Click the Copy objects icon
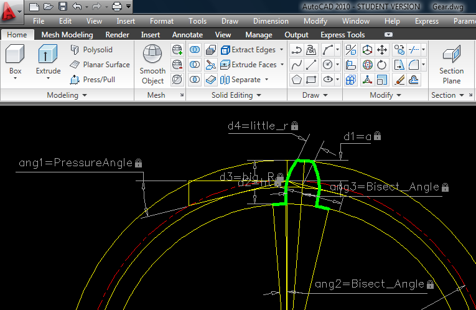 point(399,50)
